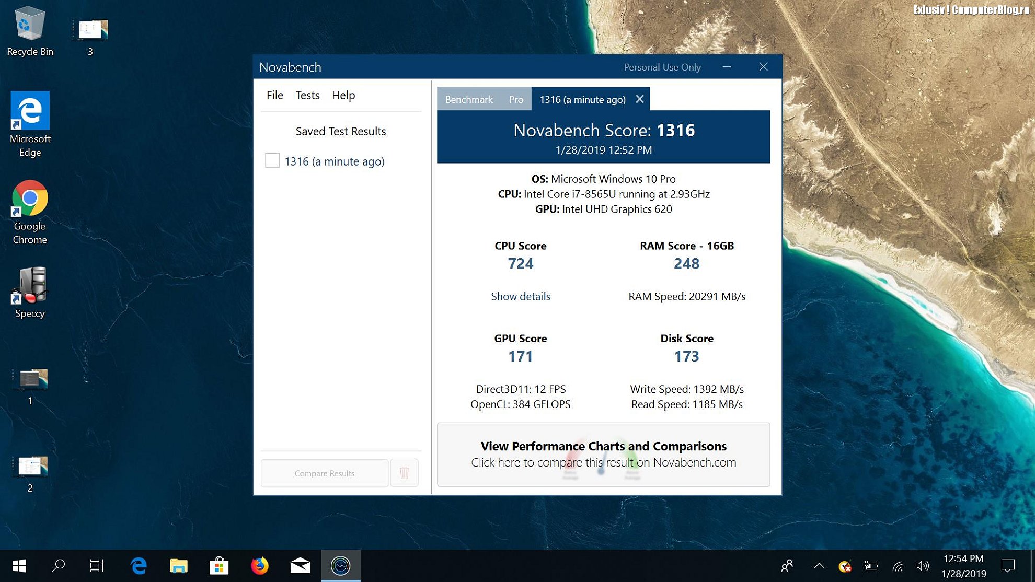1035x582 pixels.
Task: Click Novabench icon in taskbar
Action: coord(340,565)
